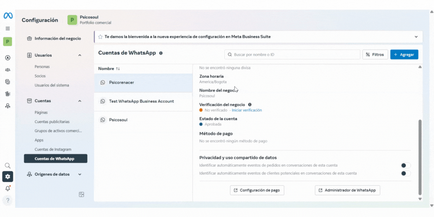Click the Filtros button
The image size is (434, 217).
375,55
